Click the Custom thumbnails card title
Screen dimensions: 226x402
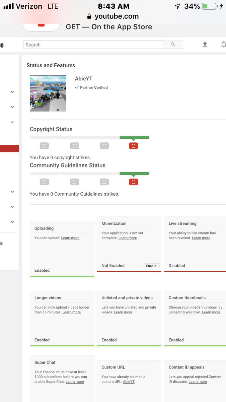click(x=187, y=298)
